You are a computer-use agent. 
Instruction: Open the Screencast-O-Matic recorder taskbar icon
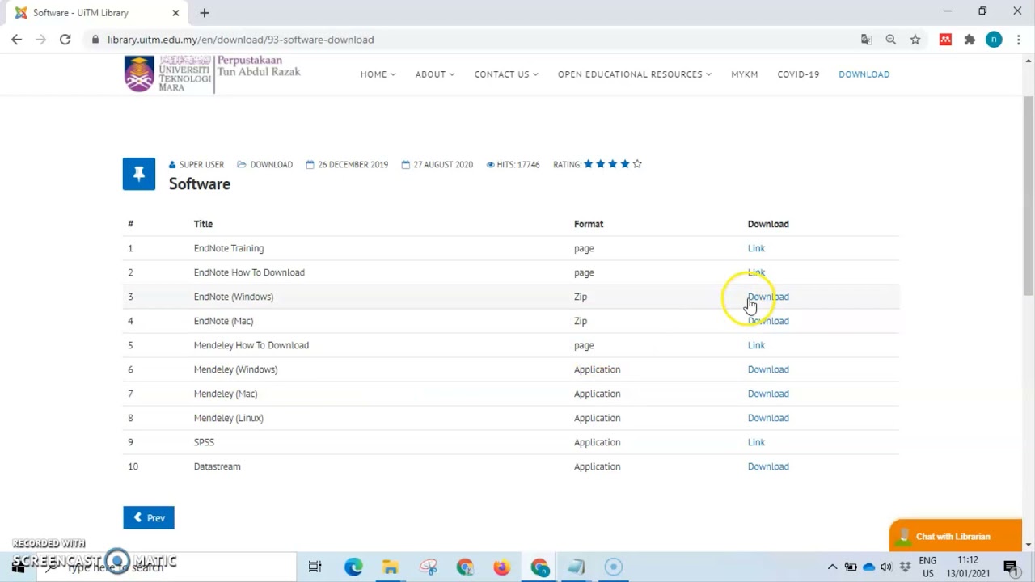tap(614, 567)
